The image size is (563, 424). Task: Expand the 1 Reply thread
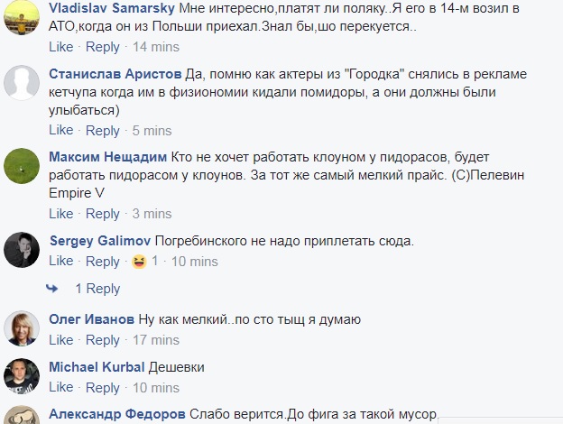point(97,289)
